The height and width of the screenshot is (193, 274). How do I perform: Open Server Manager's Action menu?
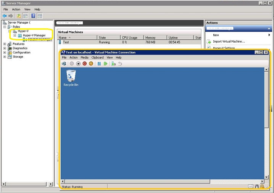point(16,9)
